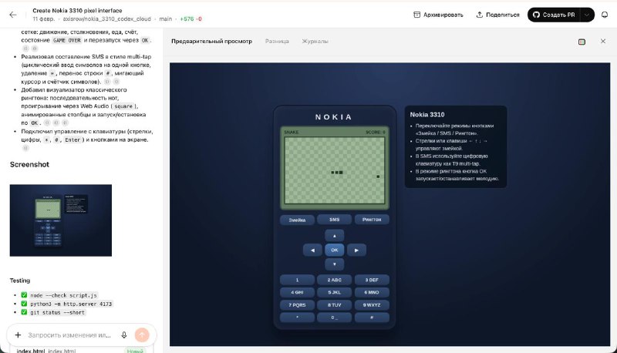
Task: Create pull request with Создать PR
Action: point(553,15)
